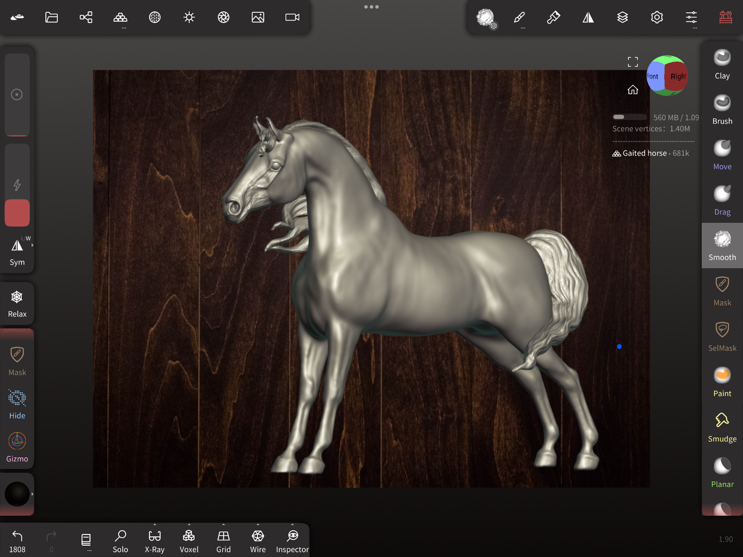Toggle Sym symmetry on the left panel

(x=17, y=251)
